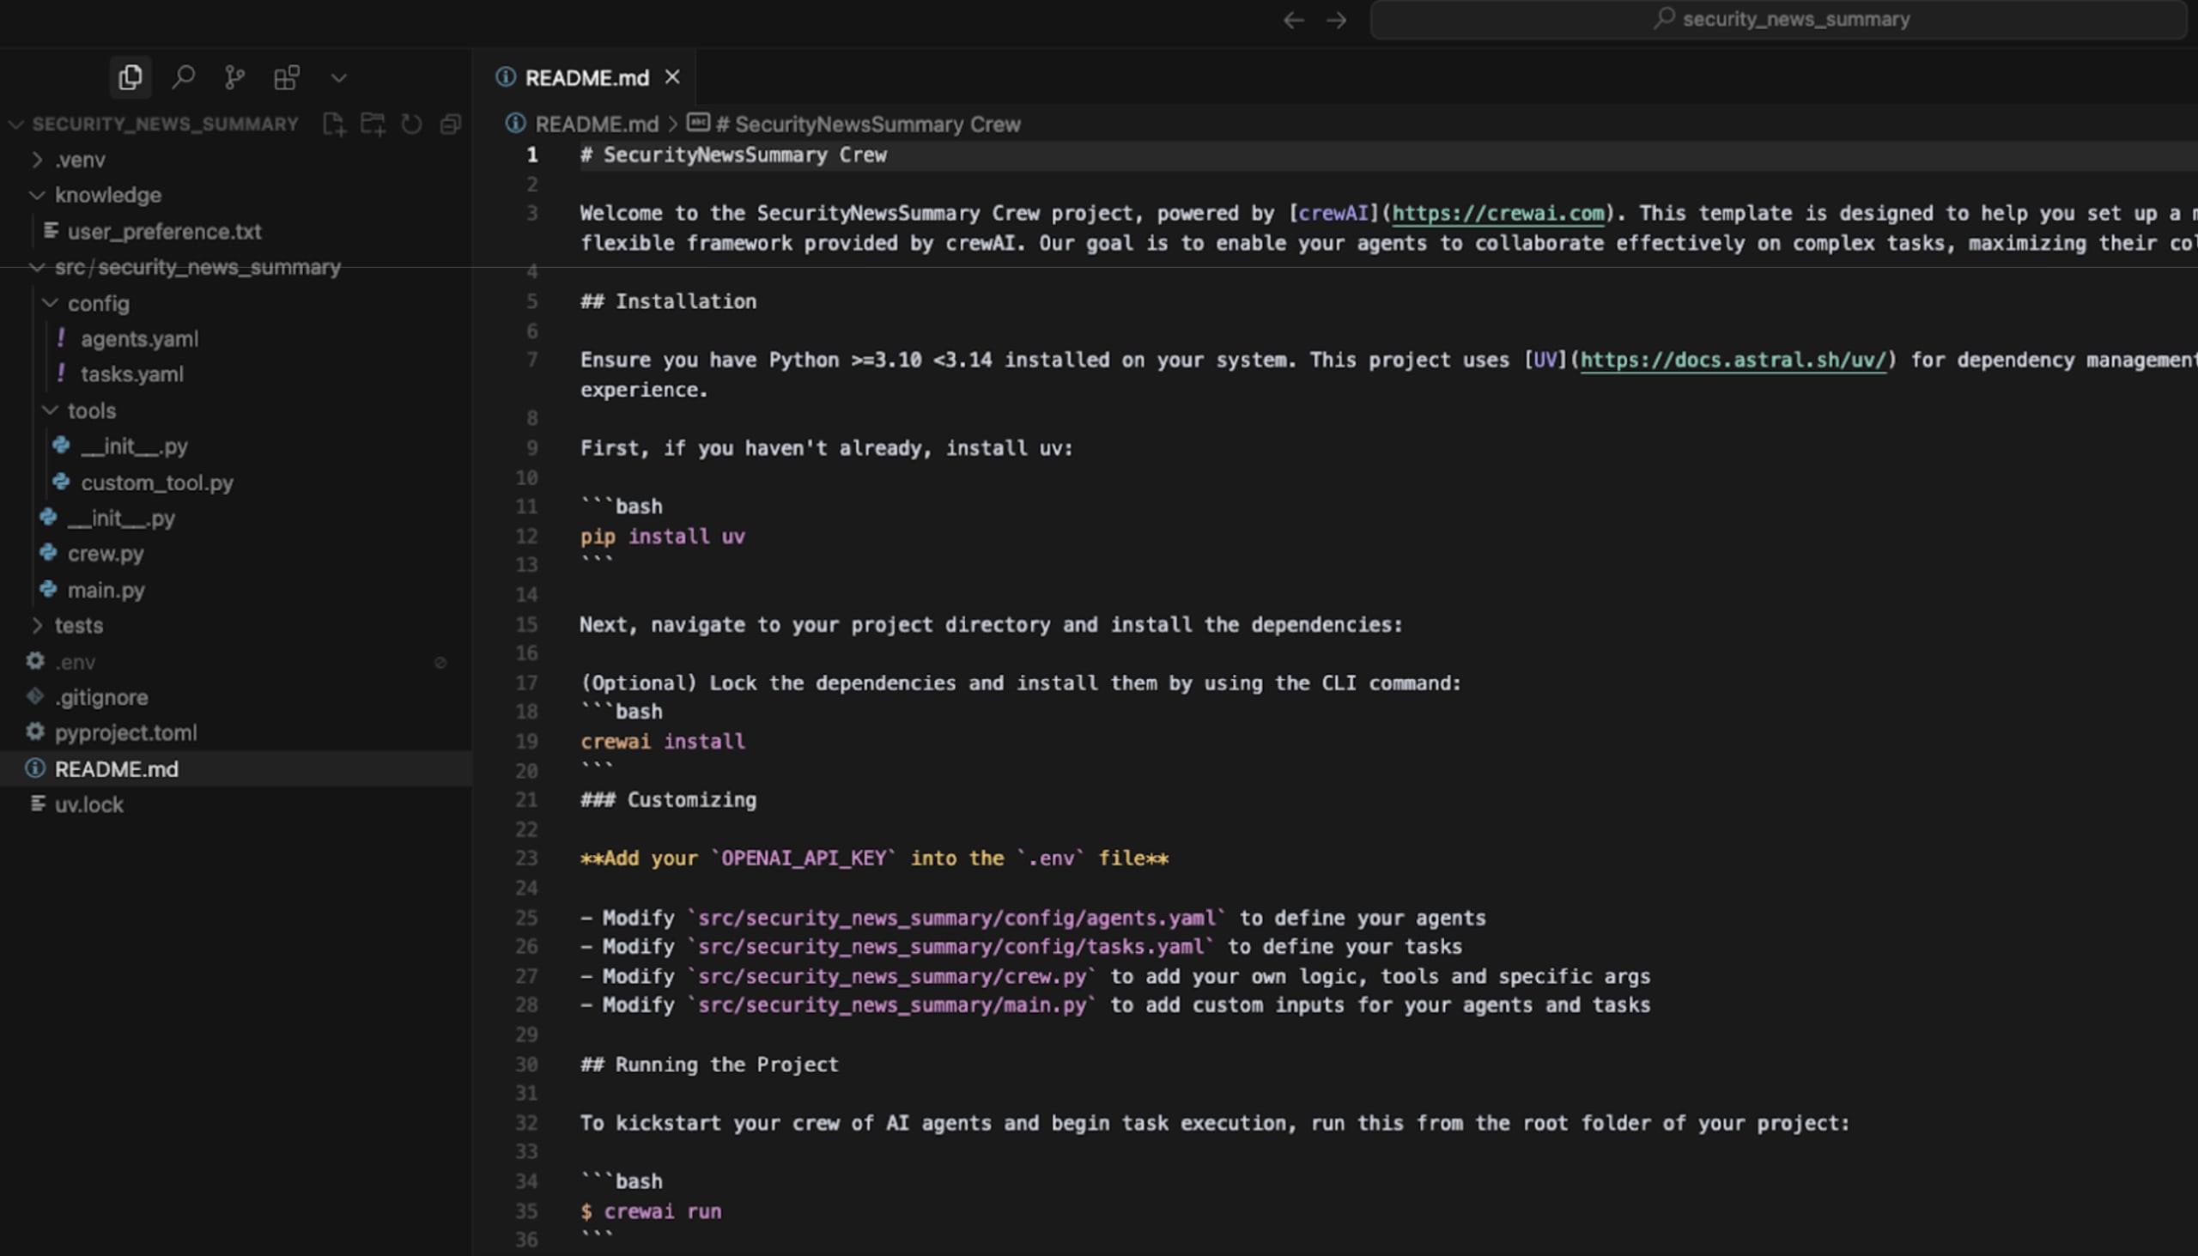The image size is (2198, 1256).
Task: Click line number 15 in the gutter
Action: [526, 624]
